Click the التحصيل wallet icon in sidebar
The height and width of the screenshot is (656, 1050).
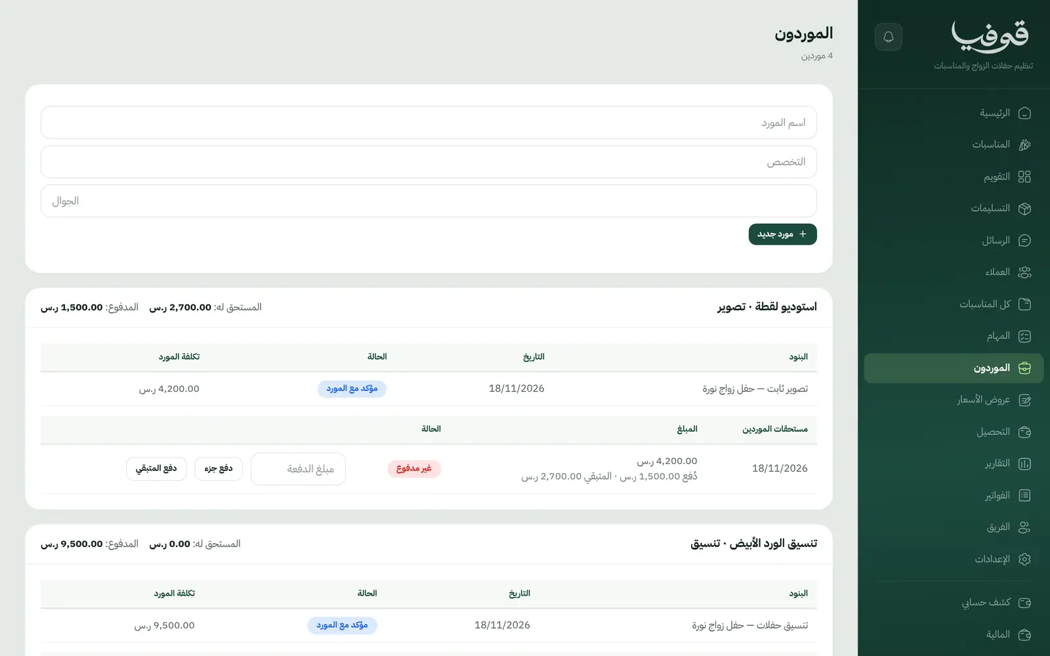click(1024, 432)
